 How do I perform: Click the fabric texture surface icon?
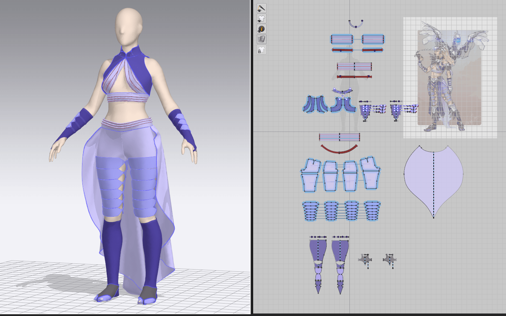261,39
